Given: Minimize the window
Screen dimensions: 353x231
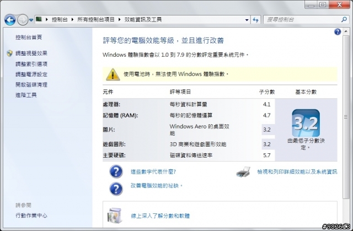Looking at the screenshot, I should 311,4.
